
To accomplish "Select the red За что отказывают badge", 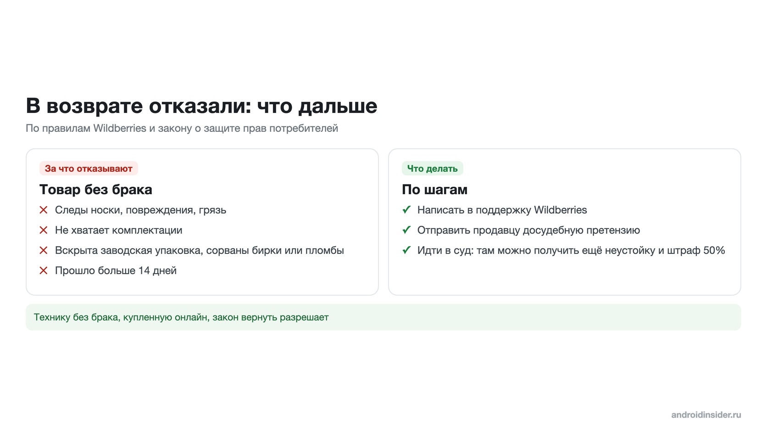I will (x=89, y=168).
